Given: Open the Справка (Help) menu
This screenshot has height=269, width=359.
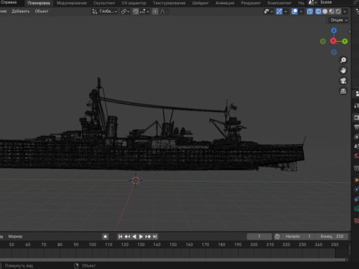Looking at the screenshot, I should point(8,2).
